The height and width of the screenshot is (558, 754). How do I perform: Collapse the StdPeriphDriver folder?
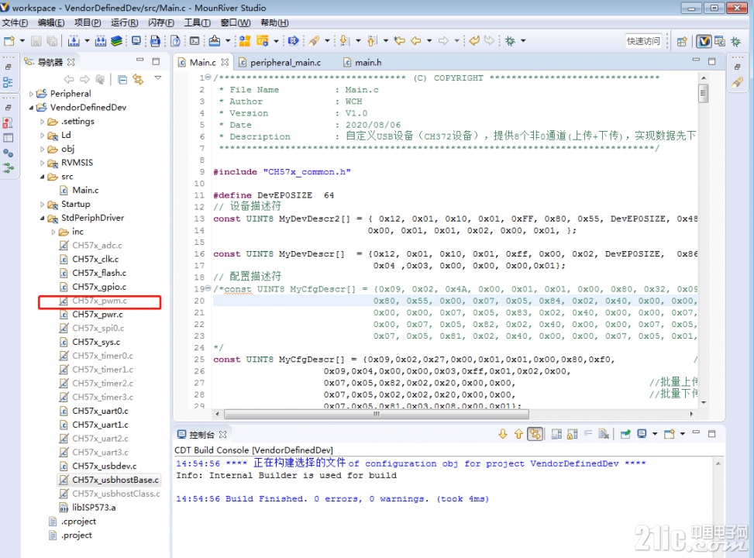[43, 219]
